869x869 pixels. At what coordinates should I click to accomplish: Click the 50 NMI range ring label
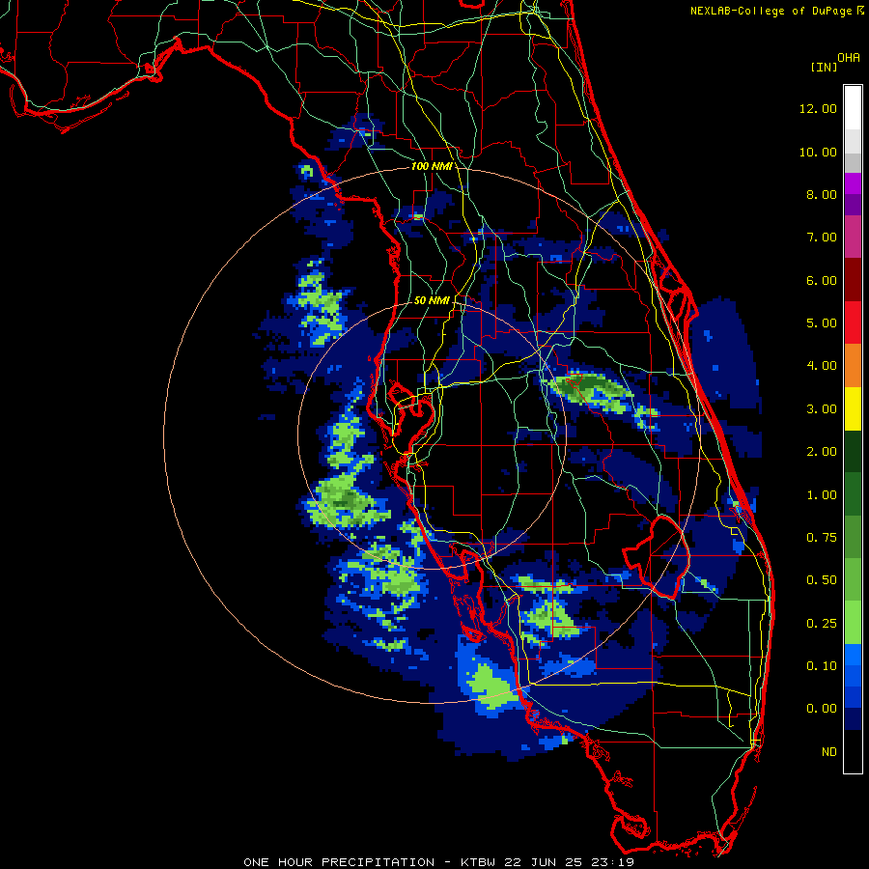(x=432, y=300)
